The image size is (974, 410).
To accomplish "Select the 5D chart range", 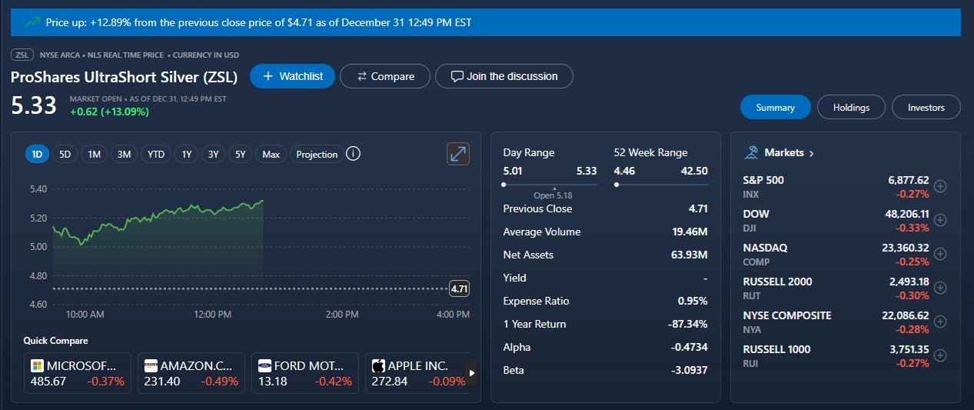I will [x=65, y=155].
